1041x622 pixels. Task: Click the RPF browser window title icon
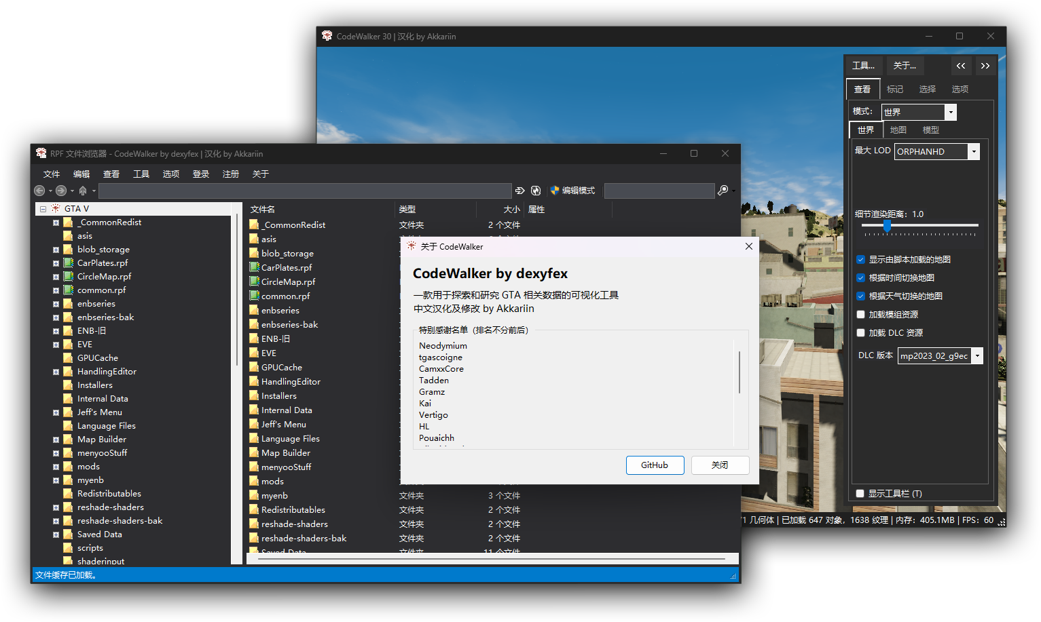[41, 153]
